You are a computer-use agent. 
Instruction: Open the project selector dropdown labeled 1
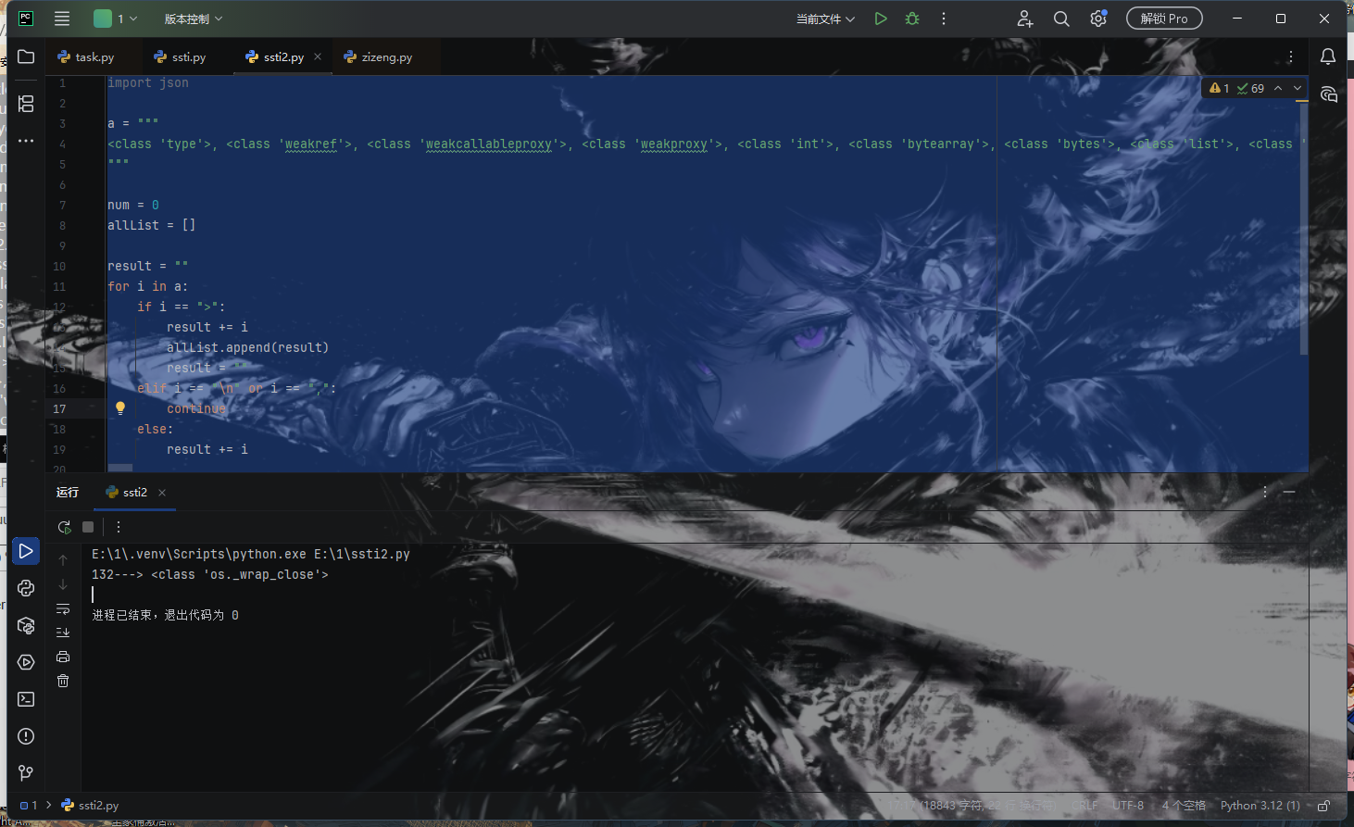click(116, 19)
